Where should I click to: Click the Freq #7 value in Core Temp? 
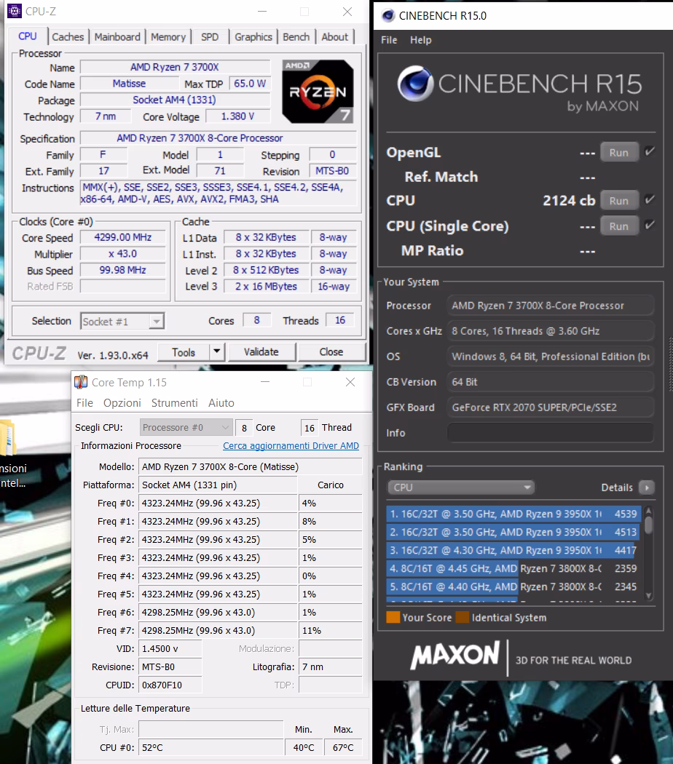[x=218, y=631]
